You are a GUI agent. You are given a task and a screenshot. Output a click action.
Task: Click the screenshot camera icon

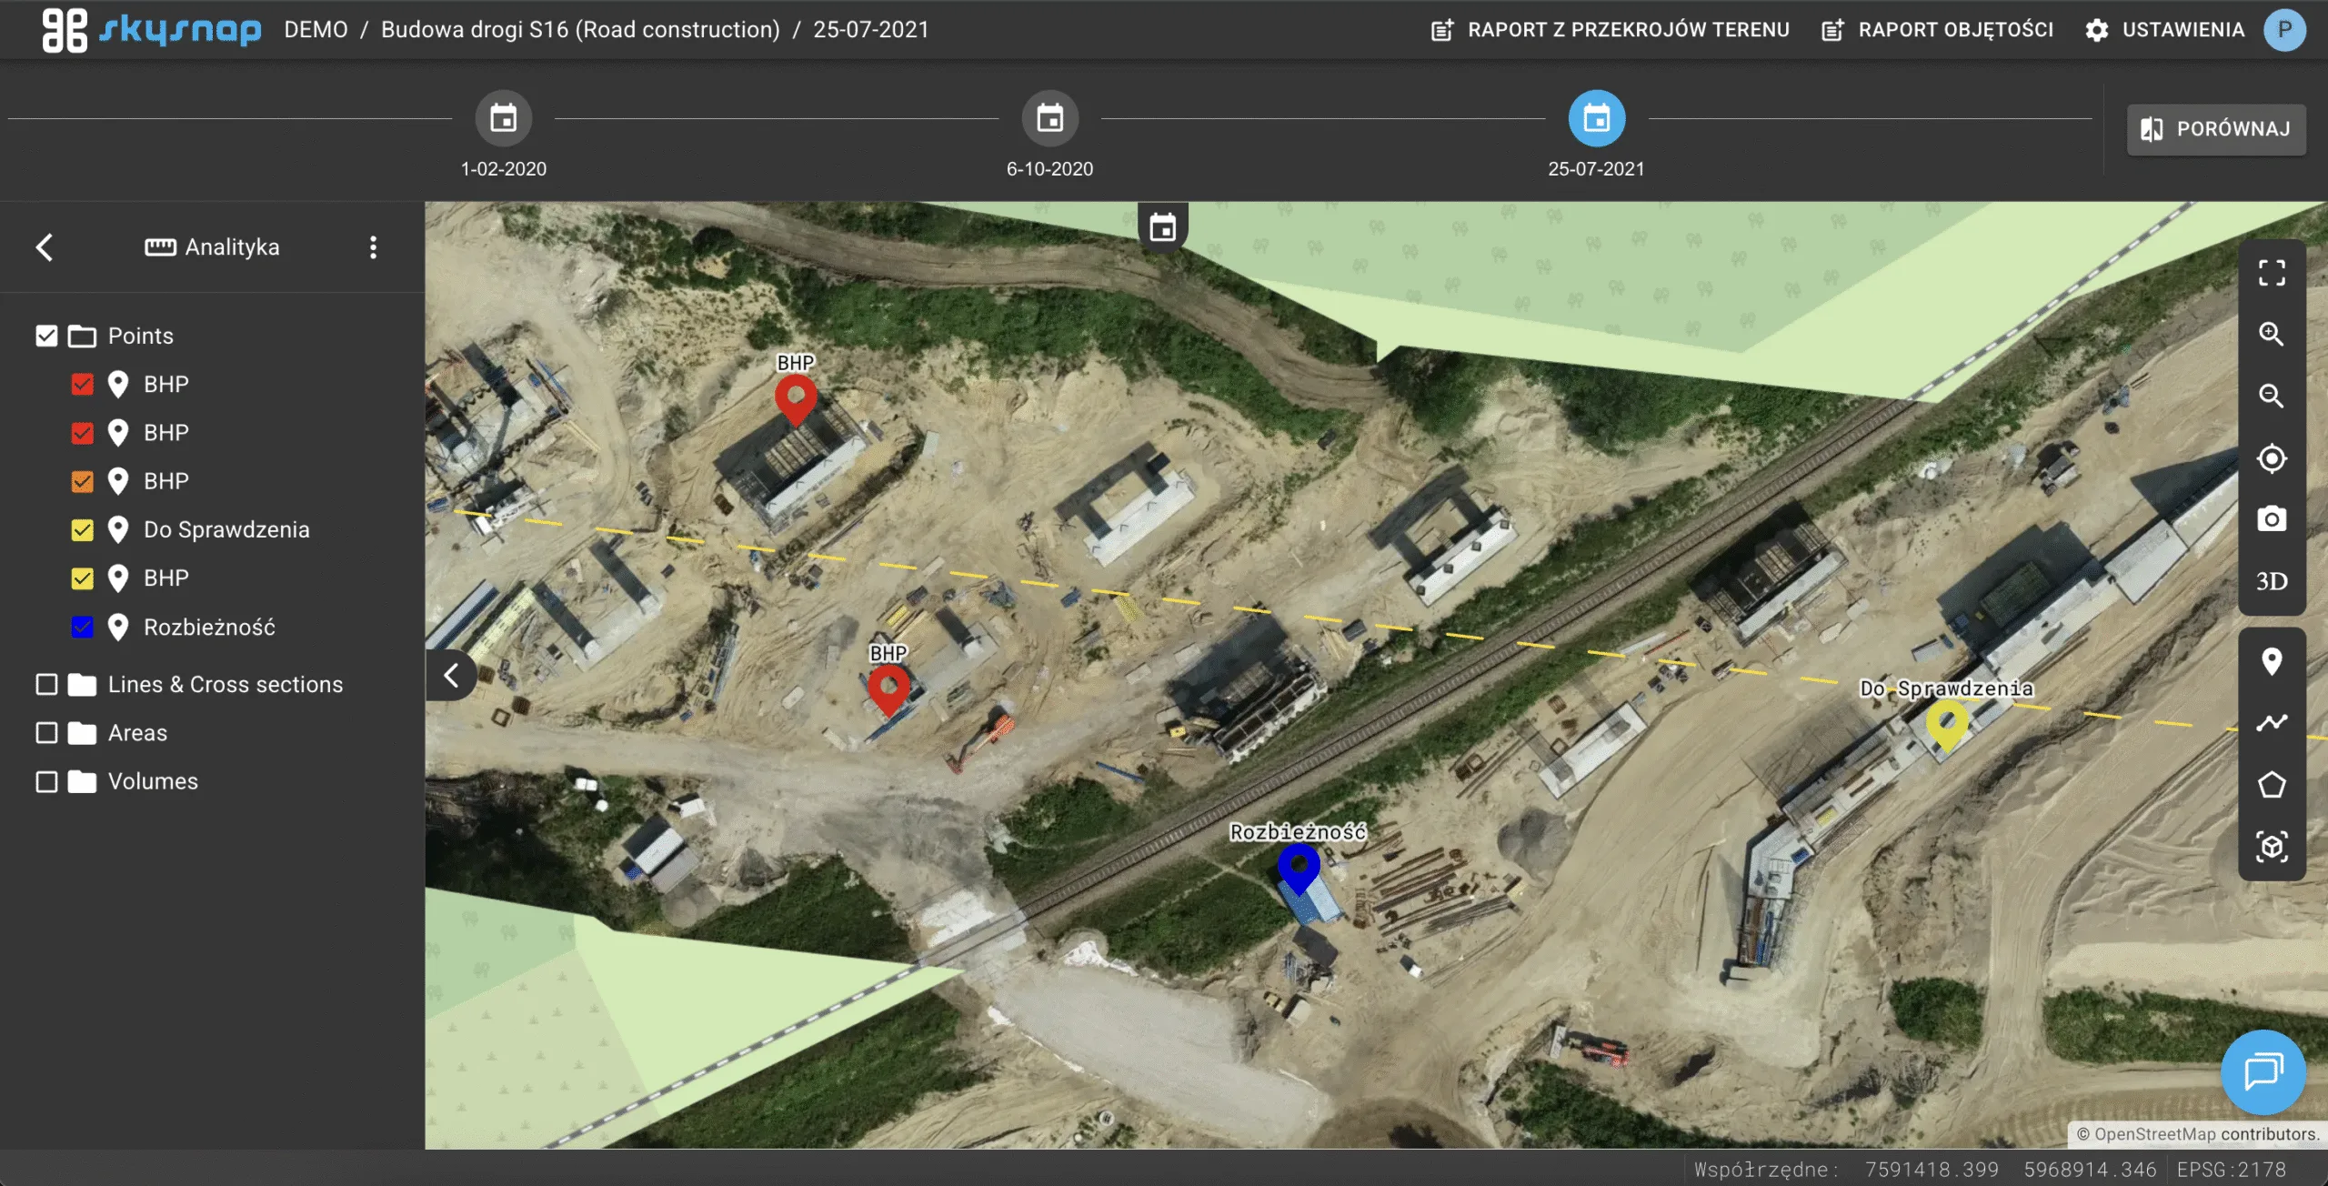point(2271,519)
